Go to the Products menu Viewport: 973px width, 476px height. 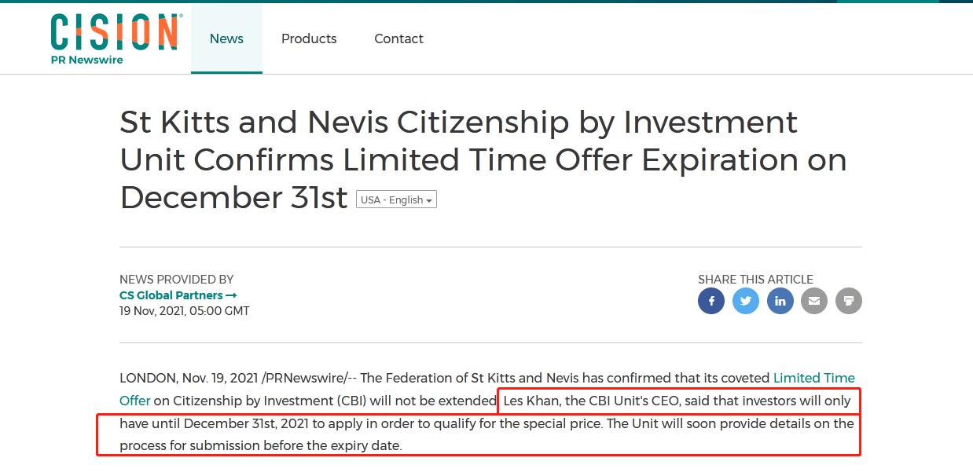click(x=309, y=38)
